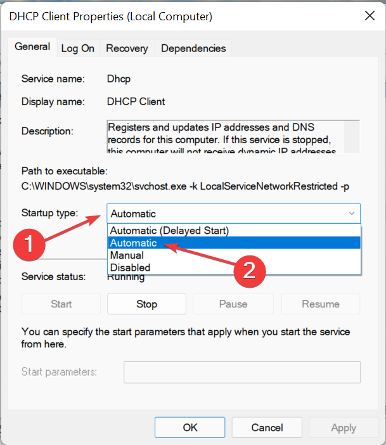Collapse the Startup type combo box chevron
This screenshot has width=386, height=445.
[x=351, y=214]
